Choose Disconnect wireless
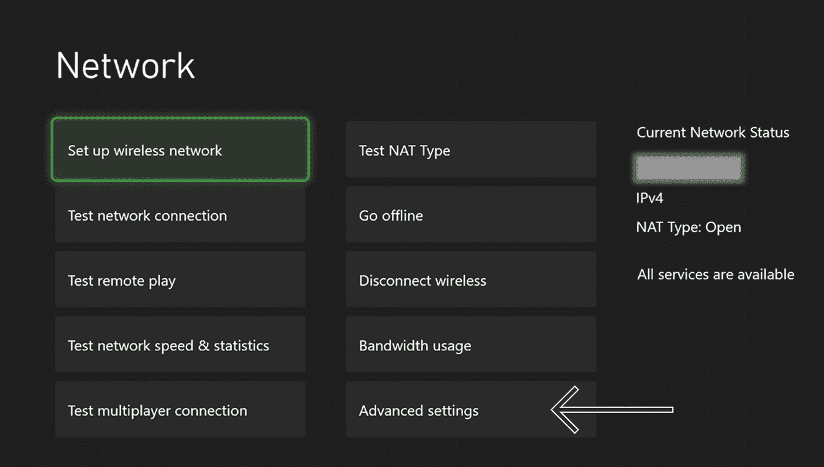The width and height of the screenshot is (824, 467). pos(470,280)
